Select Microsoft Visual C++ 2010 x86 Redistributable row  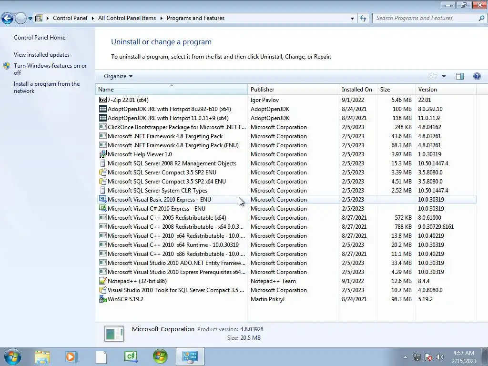(x=286, y=254)
